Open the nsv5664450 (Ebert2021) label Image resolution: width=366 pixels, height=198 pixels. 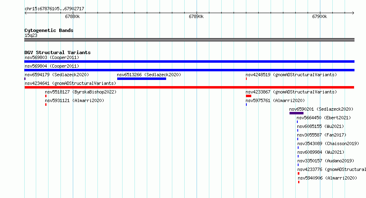pyautogui.click(x=324, y=118)
